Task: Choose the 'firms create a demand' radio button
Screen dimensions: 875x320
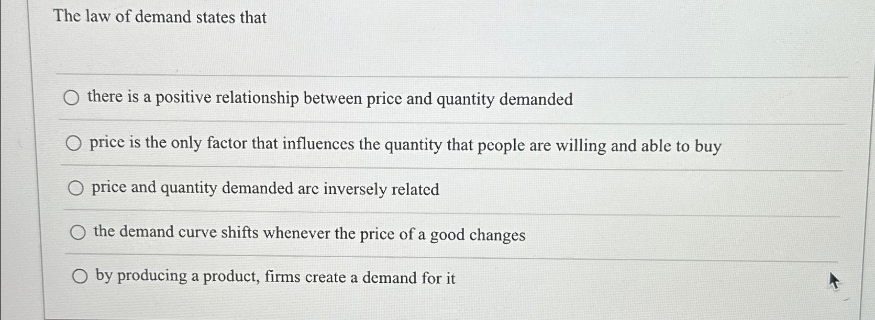Action: pyautogui.click(x=80, y=277)
